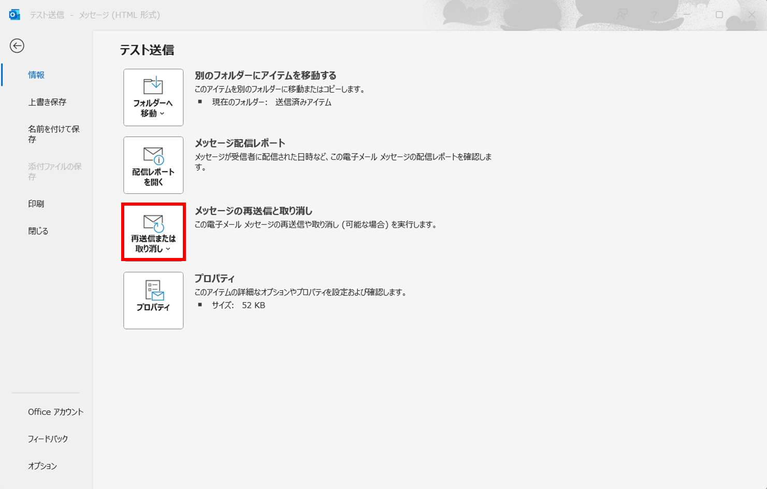Open 名前を付けて保存 in the sidebar
Image resolution: width=767 pixels, height=489 pixels.
coord(53,134)
